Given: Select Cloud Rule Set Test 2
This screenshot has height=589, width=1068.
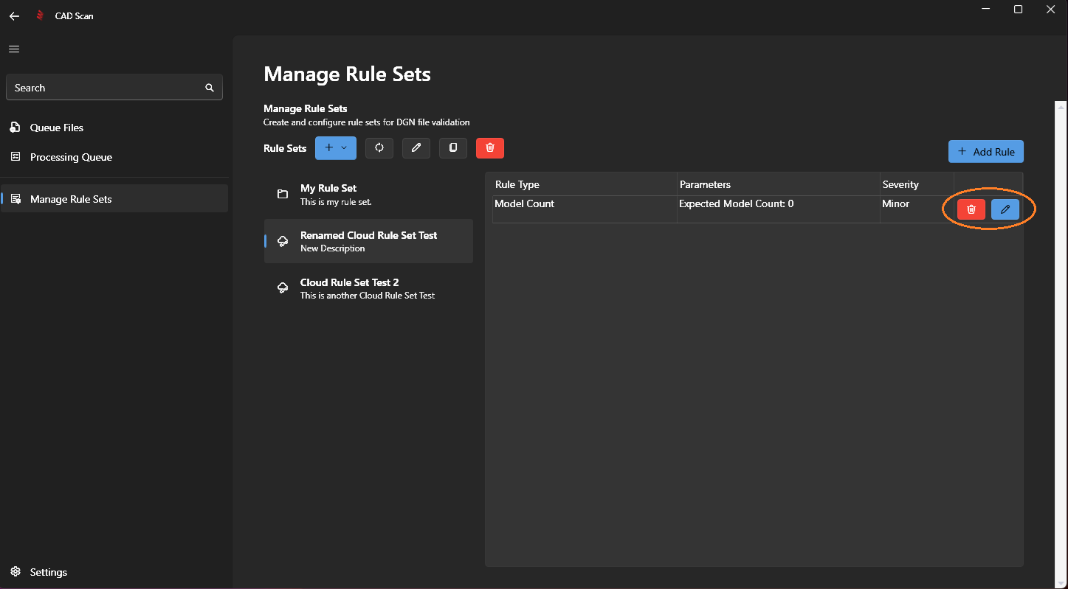Looking at the screenshot, I should (368, 288).
